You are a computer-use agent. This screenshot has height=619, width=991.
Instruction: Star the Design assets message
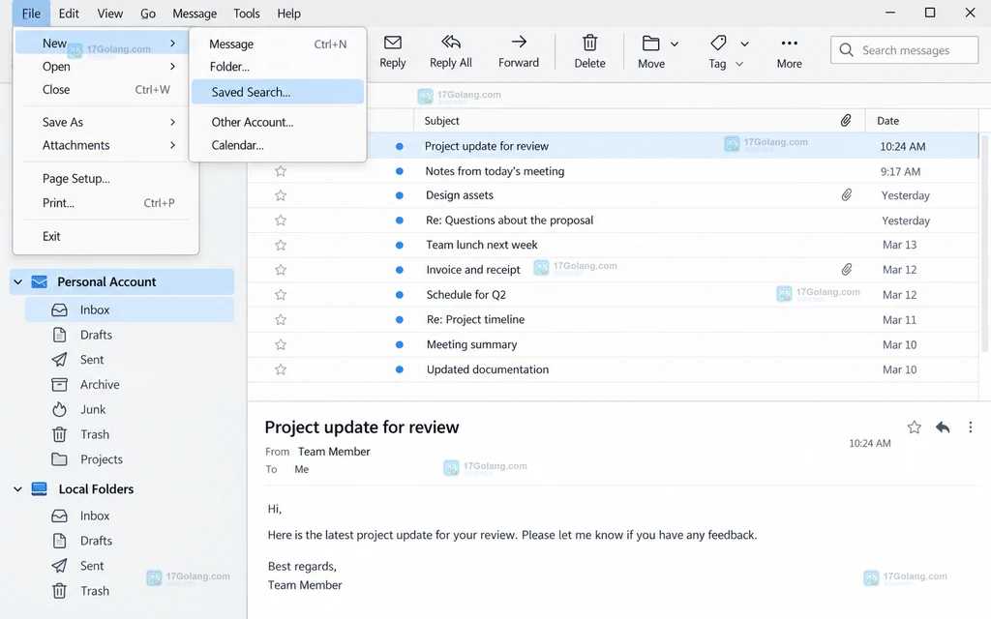[x=281, y=195]
